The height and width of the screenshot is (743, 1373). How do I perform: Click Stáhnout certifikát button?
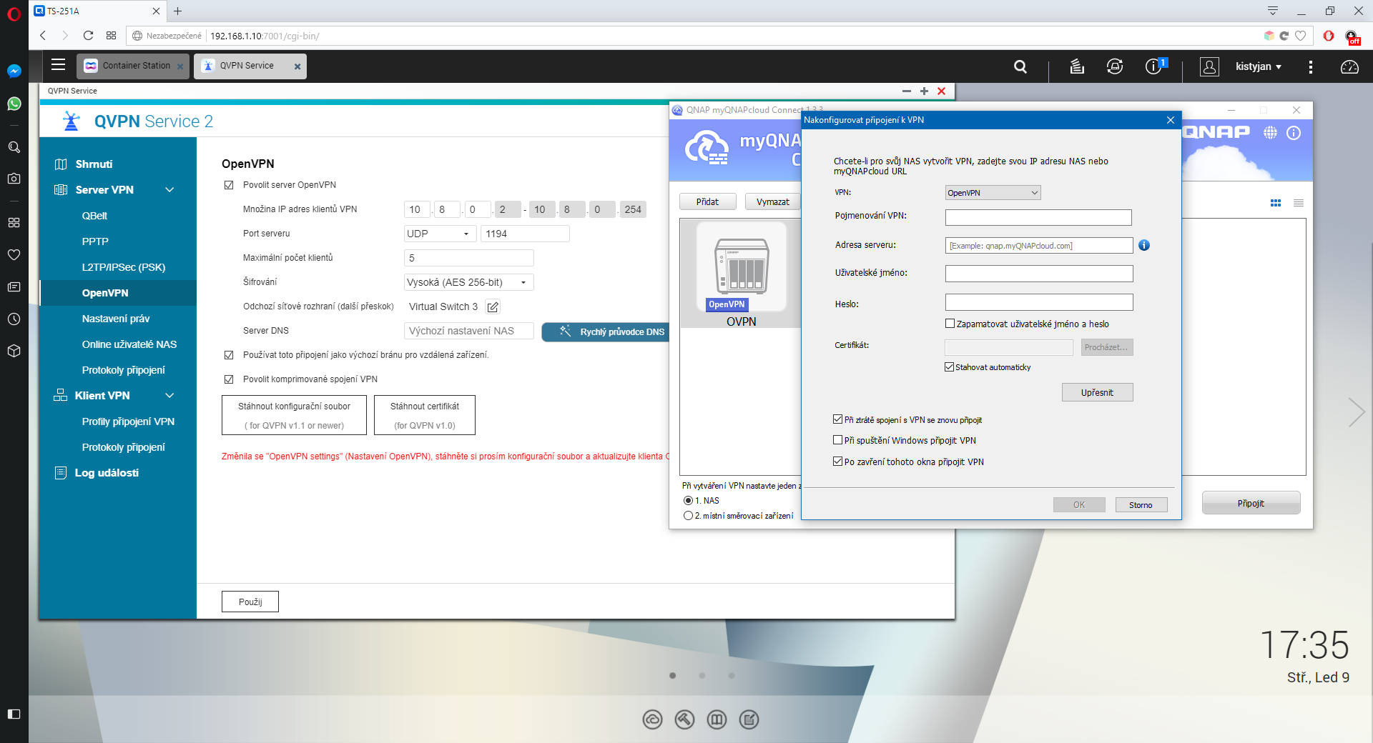(x=425, y=415)
